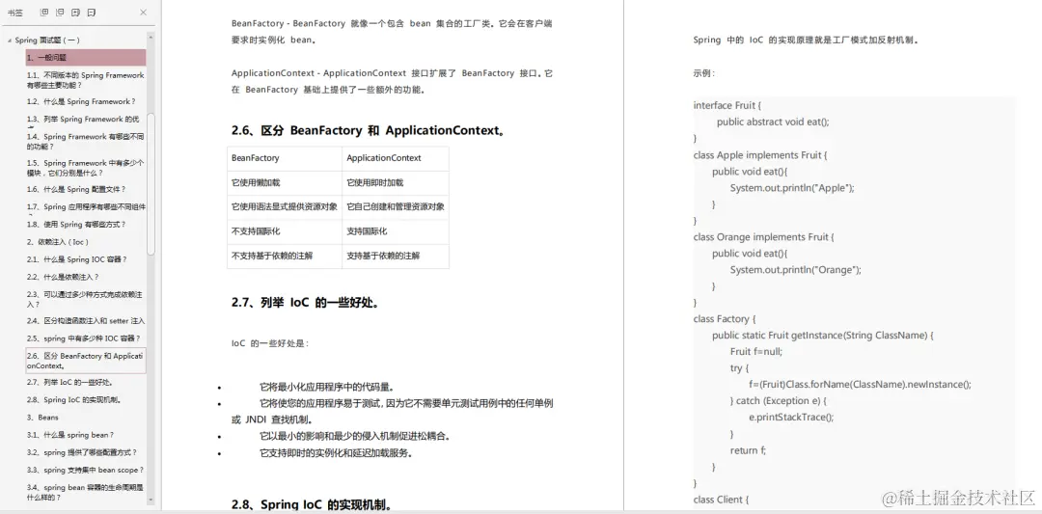
Task: Click heading 2.6、区分 BeanFactory 和 ApplicationContext
Action: point(369,131)
